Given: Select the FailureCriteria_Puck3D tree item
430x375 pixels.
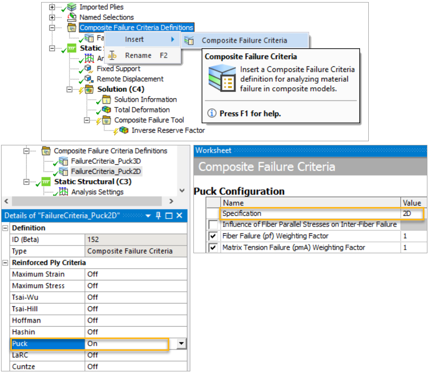Looking at the screenshot, I should [x=106, y=161].
